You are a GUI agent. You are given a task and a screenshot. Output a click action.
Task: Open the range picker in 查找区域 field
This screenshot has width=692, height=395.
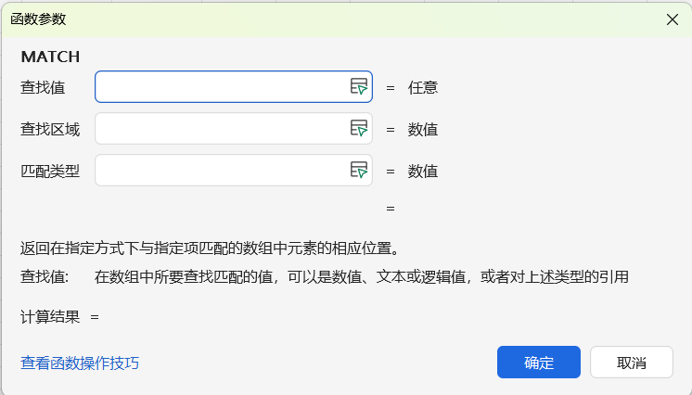click(358, 129)
